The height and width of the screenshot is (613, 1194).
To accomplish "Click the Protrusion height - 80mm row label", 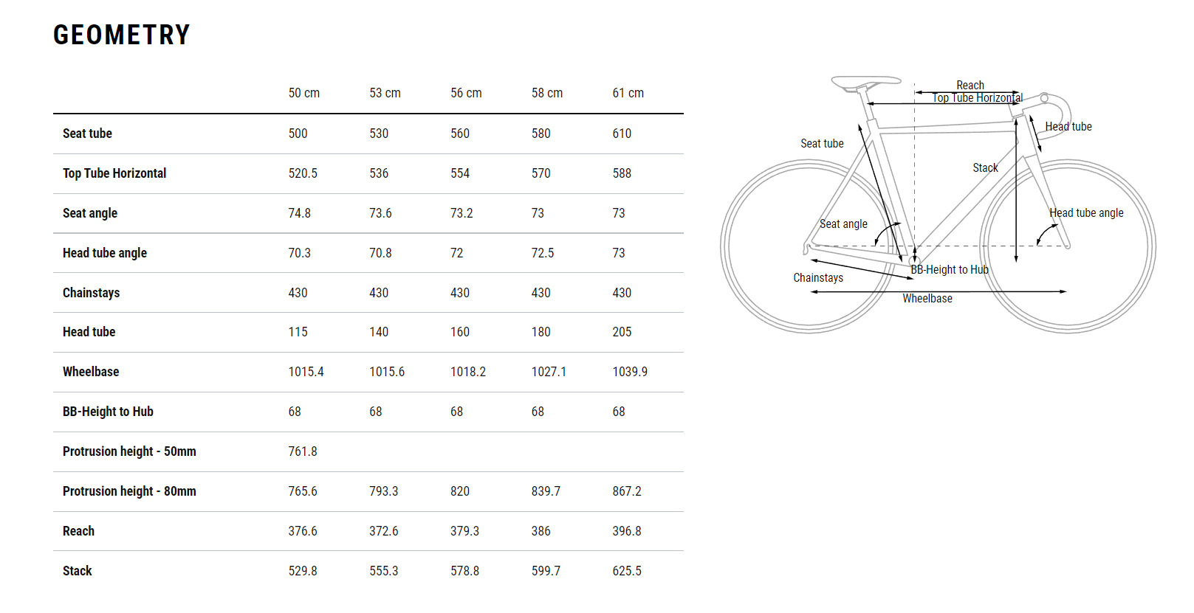I will pyautogui.click(x=129, y=491).
